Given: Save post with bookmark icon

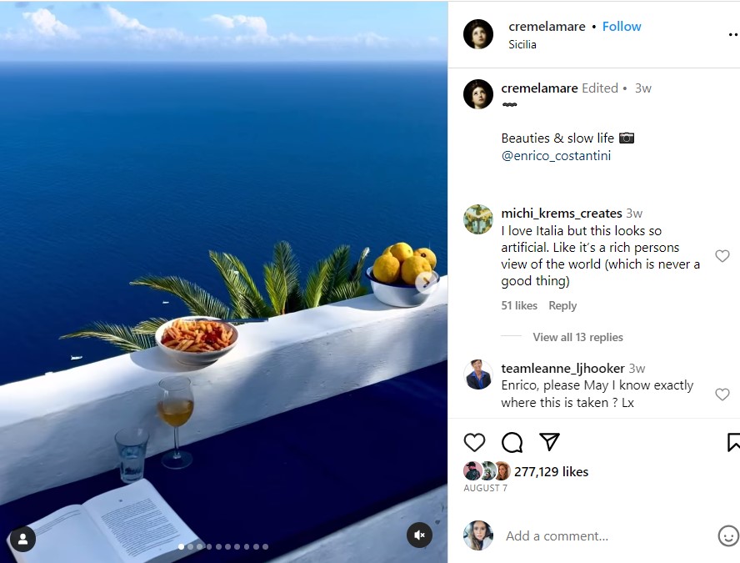Looking at the screenshot, I should coord(733,443).
